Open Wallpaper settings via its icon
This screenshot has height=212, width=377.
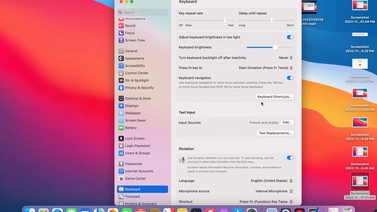tap(121, 113)
